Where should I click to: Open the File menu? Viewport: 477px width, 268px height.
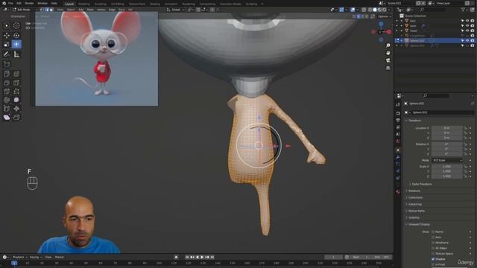point(10,3)
